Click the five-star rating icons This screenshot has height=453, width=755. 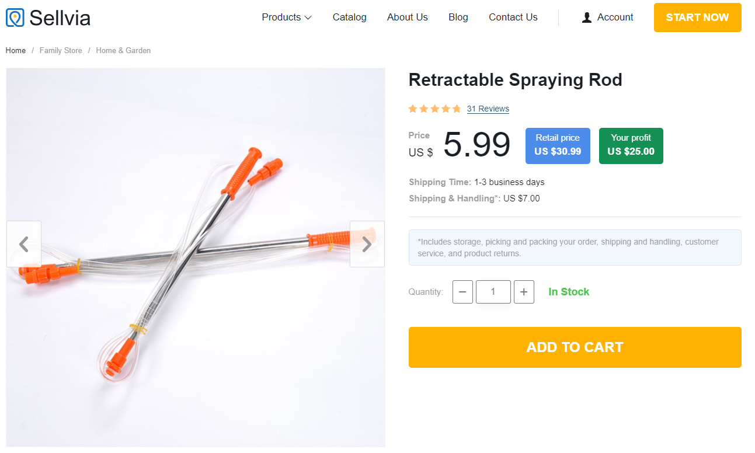pyautogui.click(x=434, y=109)
